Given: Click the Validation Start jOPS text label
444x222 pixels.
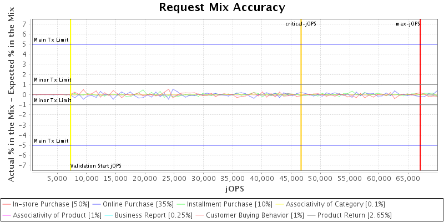Looking at the screenshot, I should point(96,166).
